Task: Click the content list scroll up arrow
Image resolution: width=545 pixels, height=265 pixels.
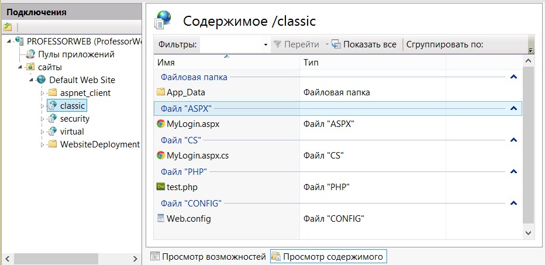Action: 528,61
